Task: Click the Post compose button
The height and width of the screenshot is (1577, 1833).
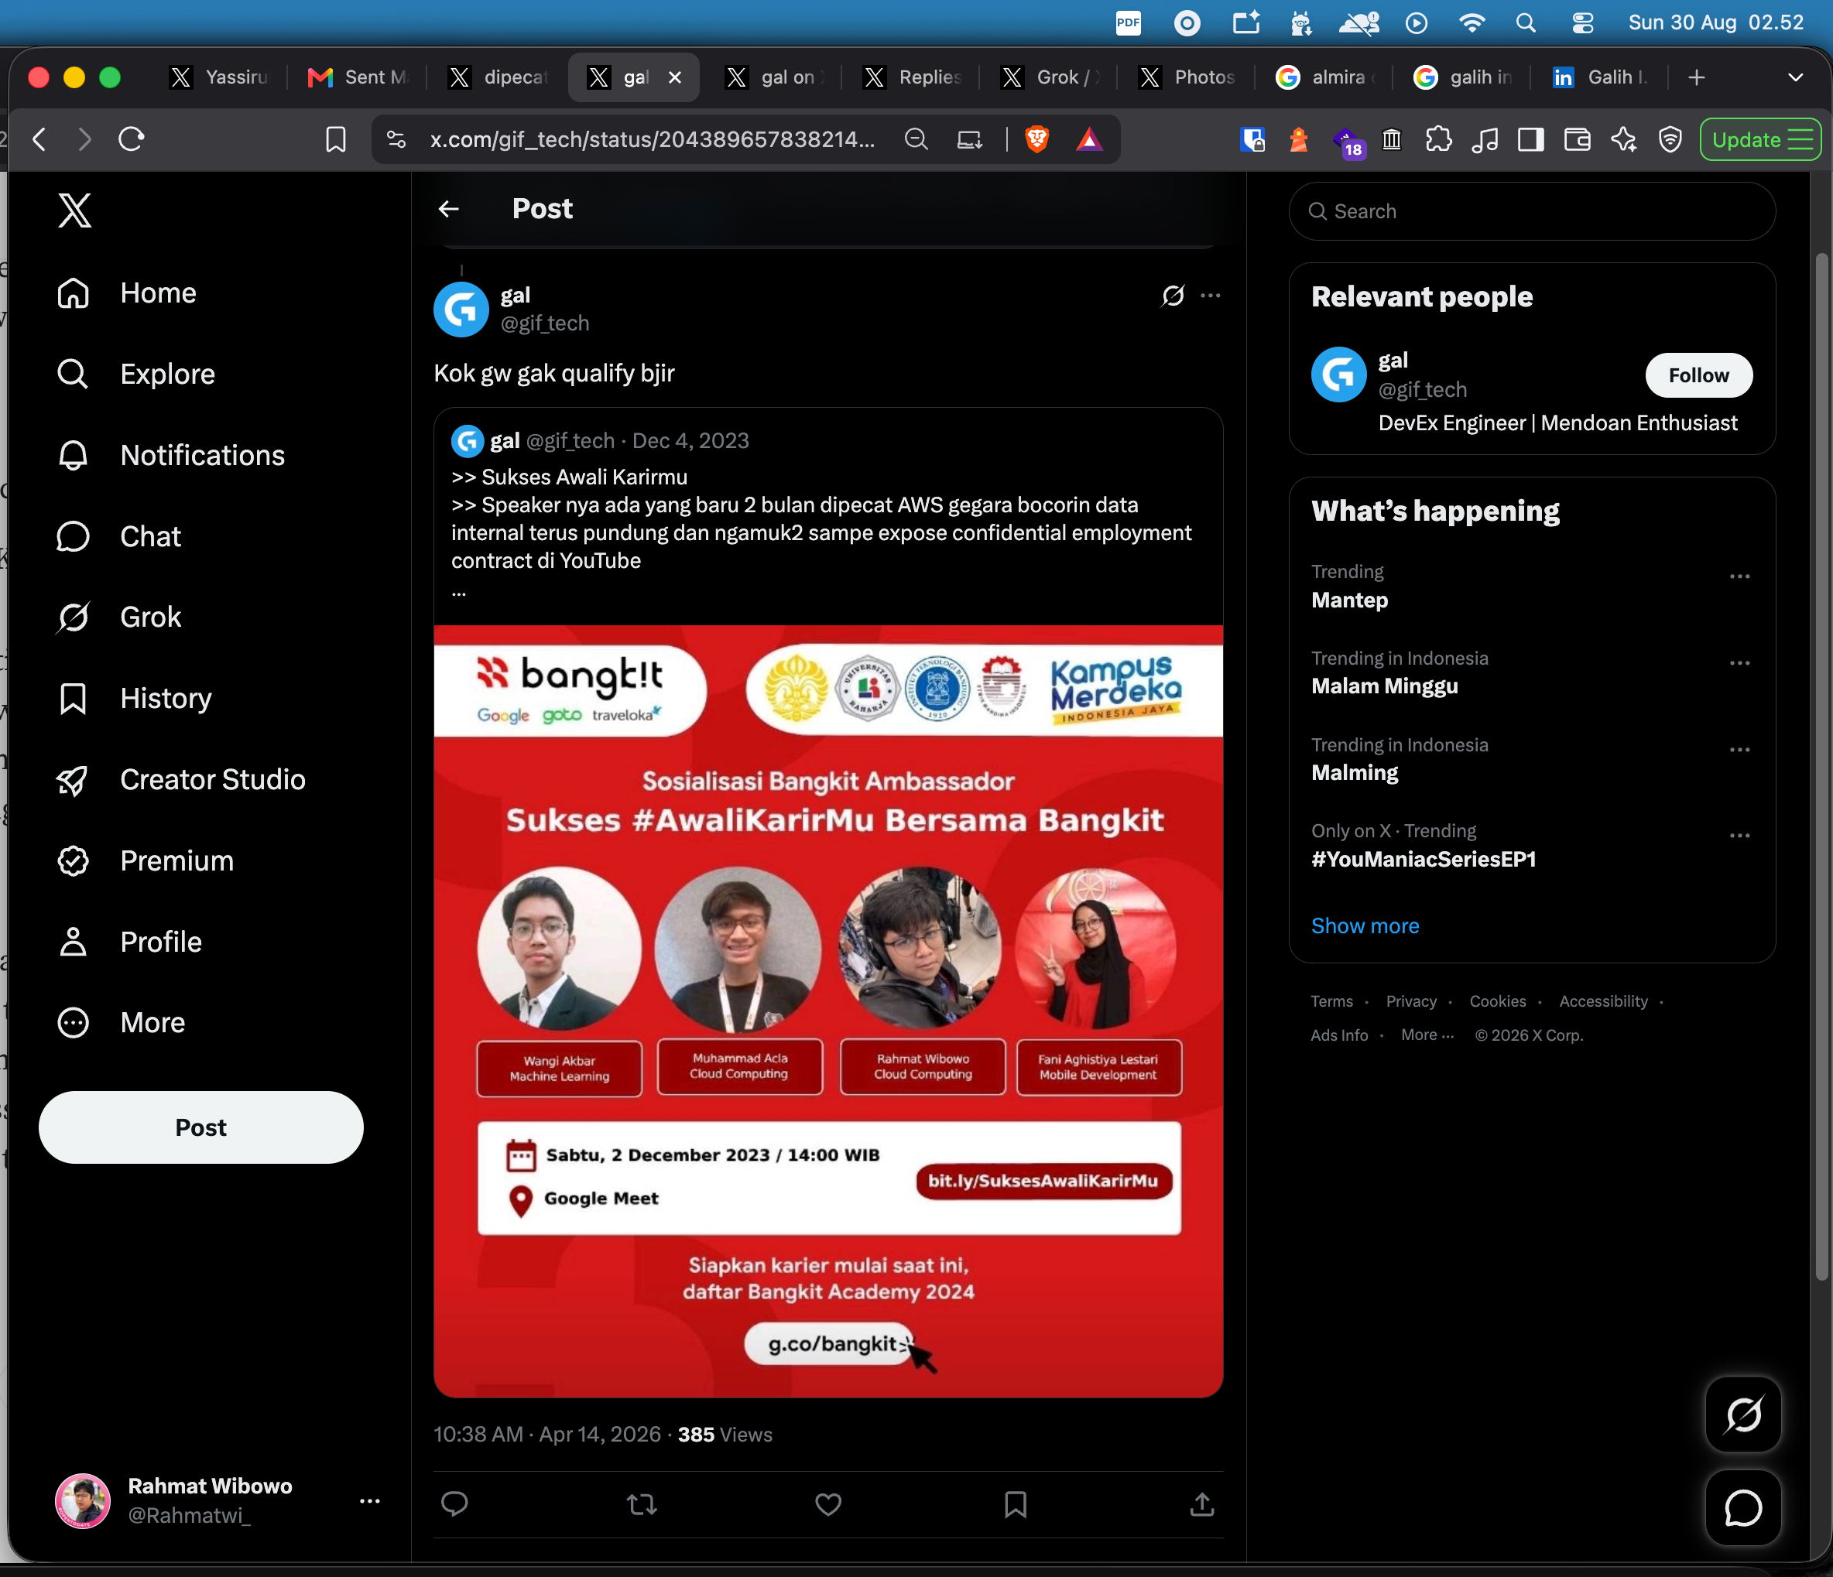Action: click(x=200, y=1127)
